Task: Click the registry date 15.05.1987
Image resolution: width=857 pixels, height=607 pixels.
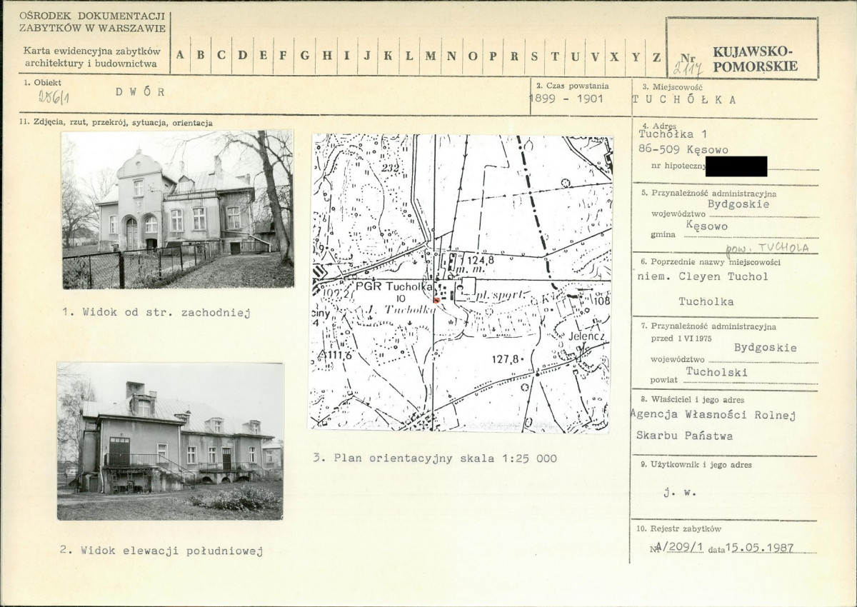Action: (x=760, y=548)
